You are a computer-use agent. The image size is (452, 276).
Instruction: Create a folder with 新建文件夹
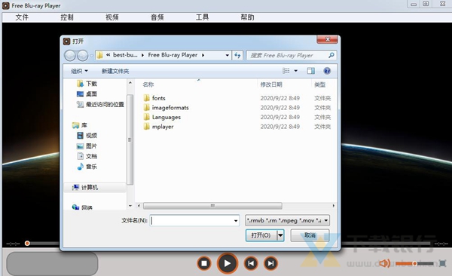(115, 71)
